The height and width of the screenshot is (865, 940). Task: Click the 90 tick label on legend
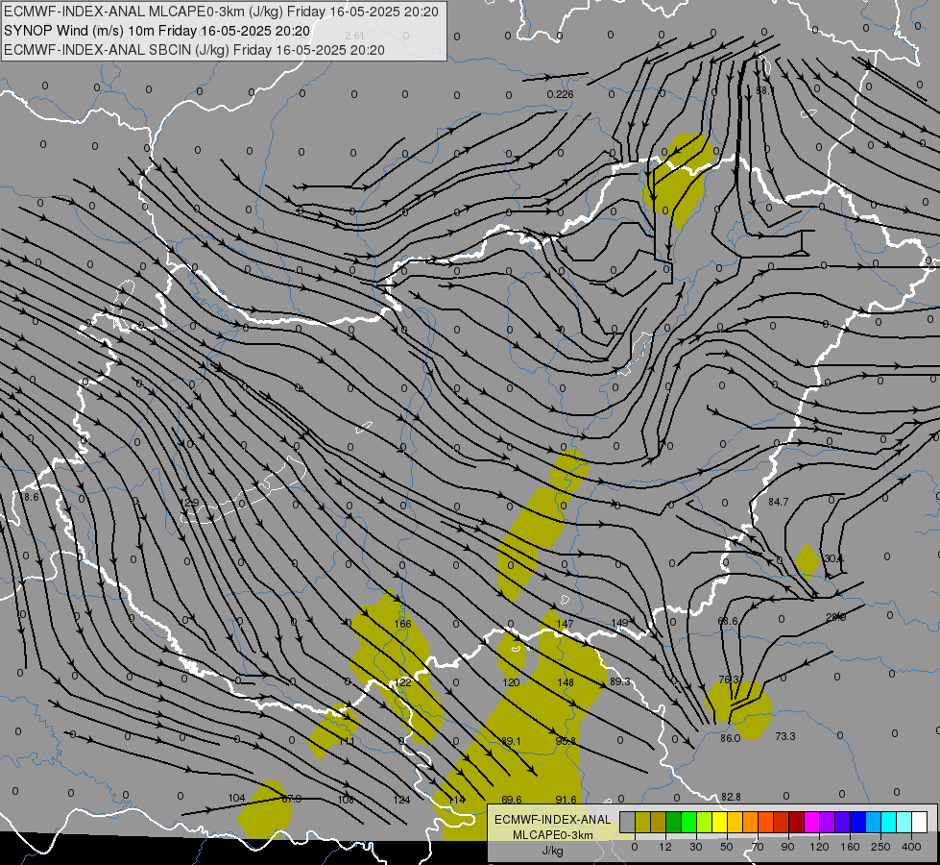(787, 847)
